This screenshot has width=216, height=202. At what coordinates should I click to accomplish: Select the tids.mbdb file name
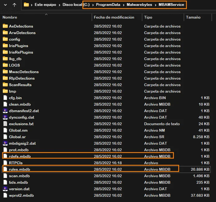coord(18,182)
